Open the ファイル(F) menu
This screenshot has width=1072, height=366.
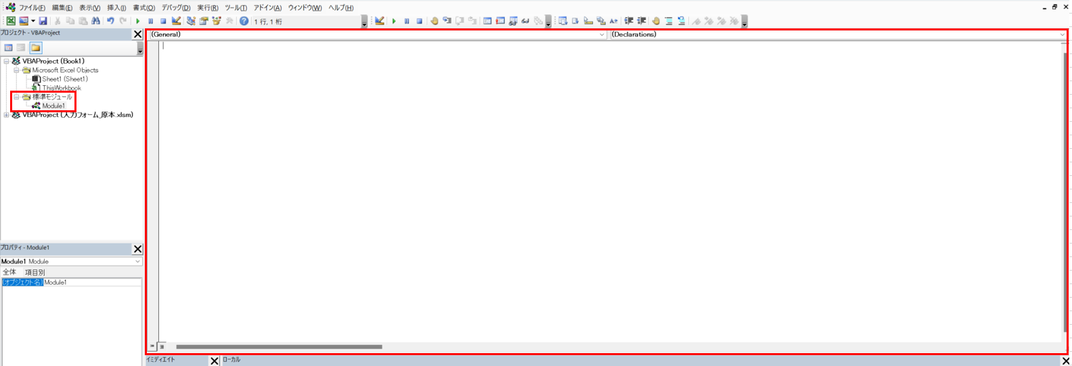point(32,7)
